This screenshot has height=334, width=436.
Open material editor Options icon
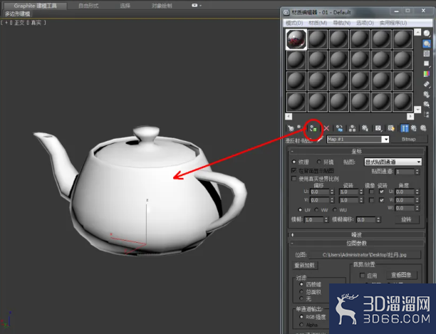tap(427, 94)
